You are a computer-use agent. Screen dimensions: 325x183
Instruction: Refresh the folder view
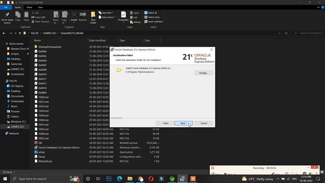286,33
